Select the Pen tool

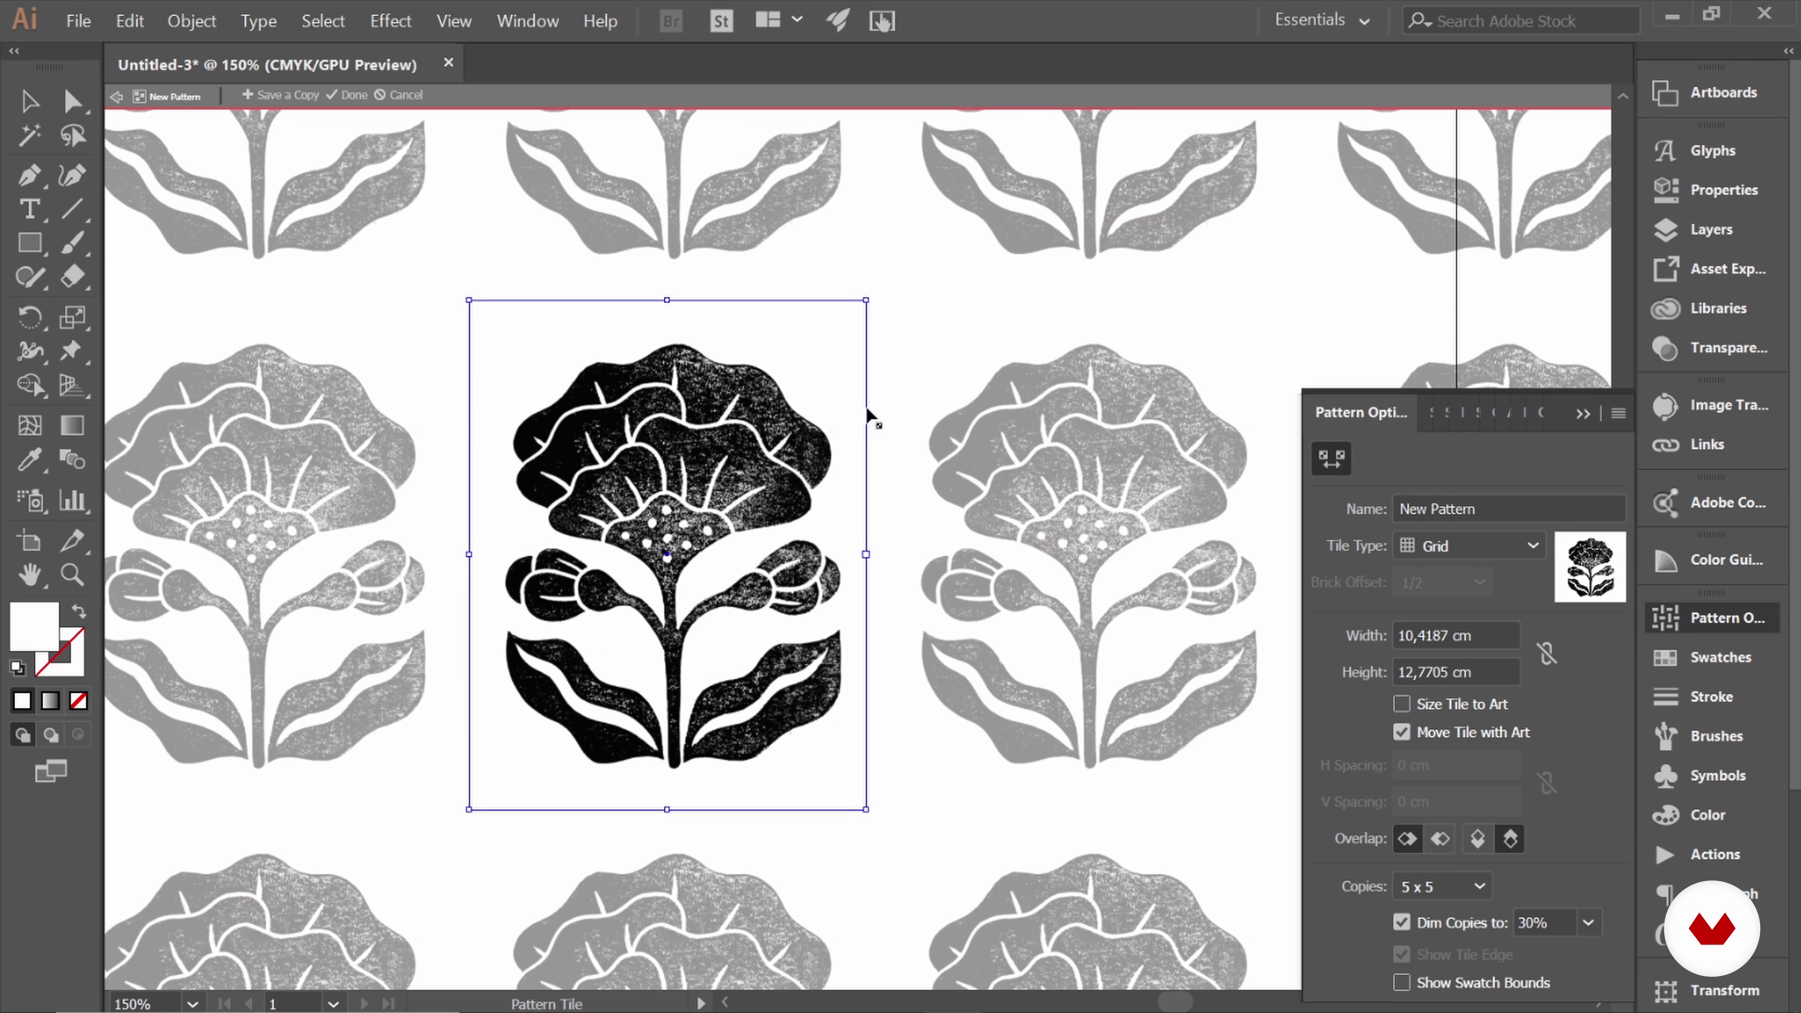coord(30,175)
